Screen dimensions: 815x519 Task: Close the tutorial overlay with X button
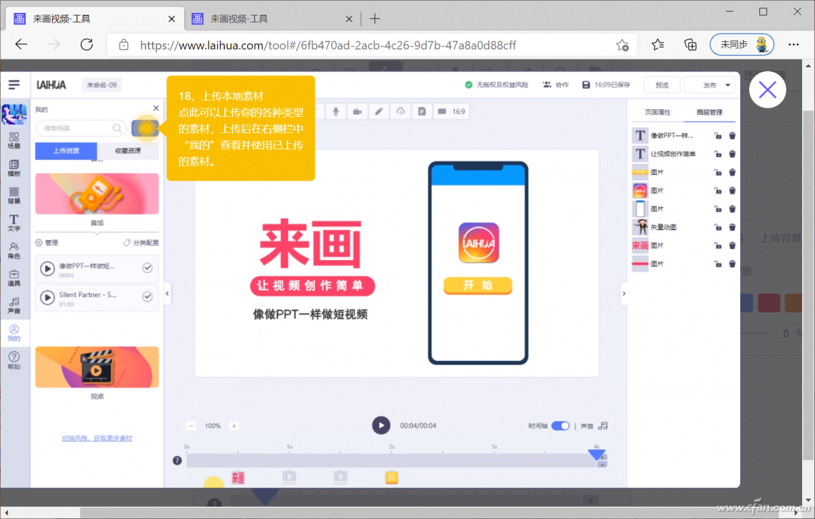pos(767,90)
